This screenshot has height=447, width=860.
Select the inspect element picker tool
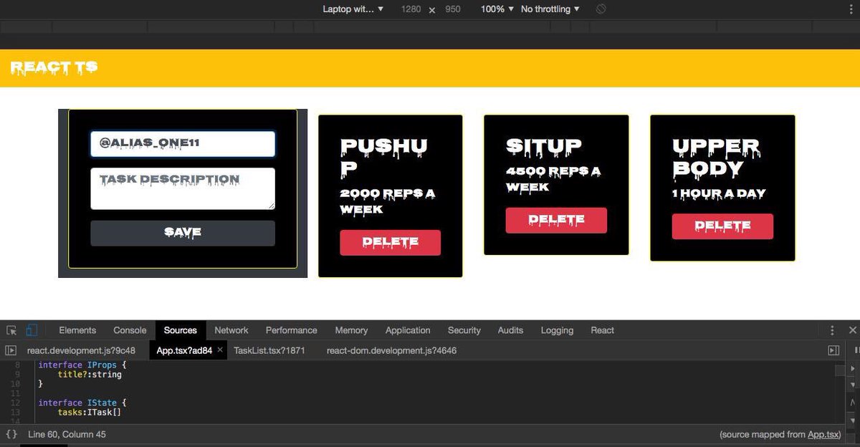11,330
